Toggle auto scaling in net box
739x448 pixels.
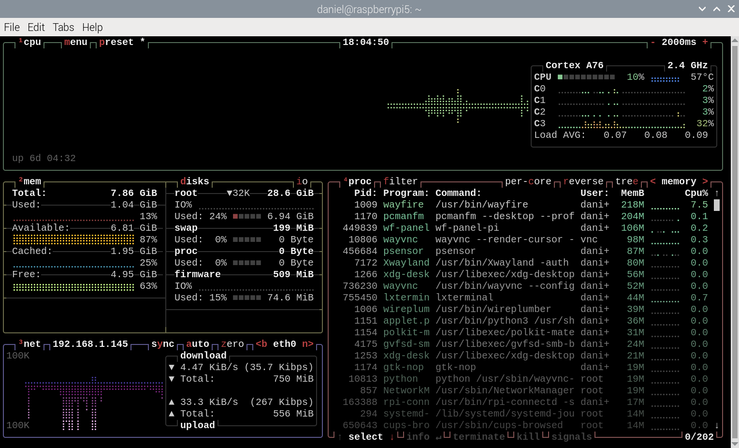198,344
